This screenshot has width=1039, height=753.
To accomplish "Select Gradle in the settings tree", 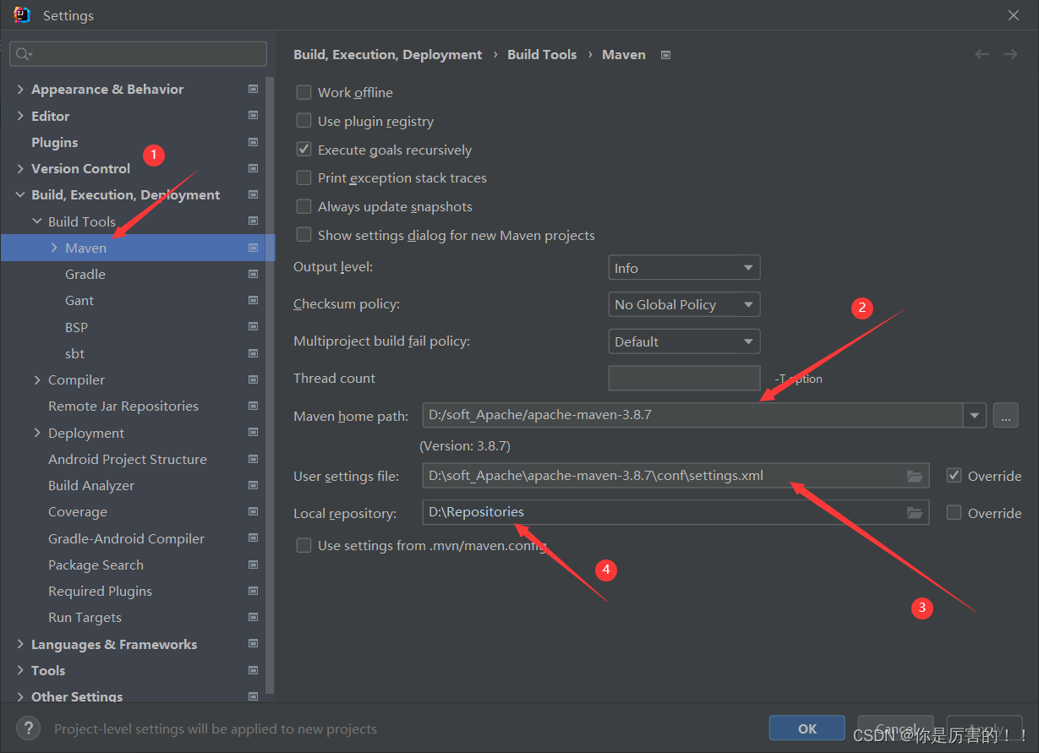I will click(85, 274).
